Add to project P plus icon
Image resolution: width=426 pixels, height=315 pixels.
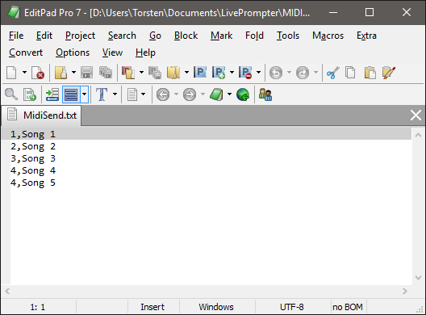219,73
